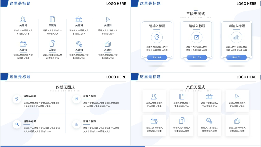Select the 四段无图式 heading

(65, 87)
